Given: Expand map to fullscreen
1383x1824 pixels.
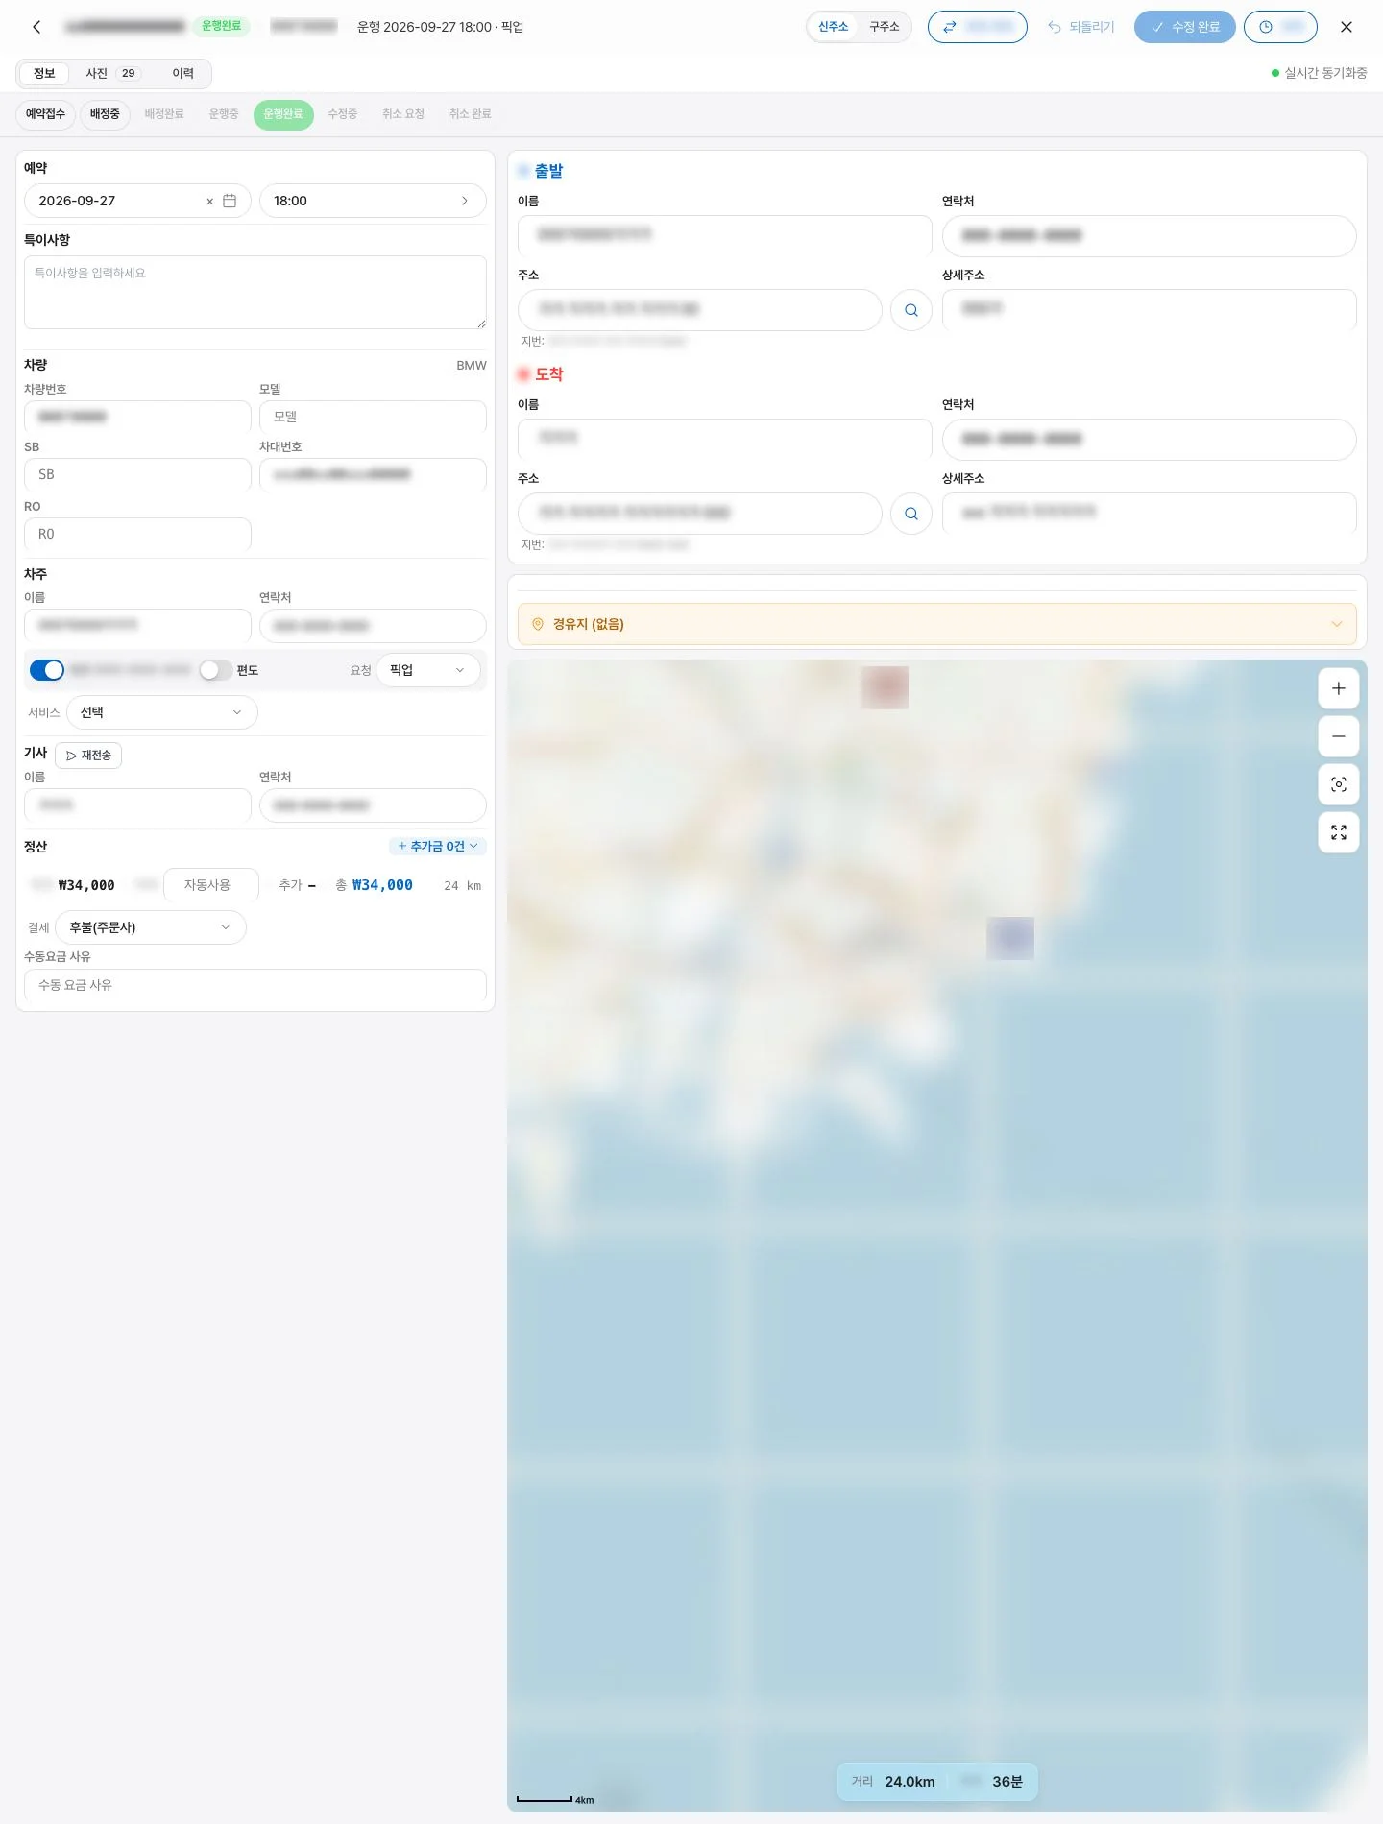Looking at the screenshot, I should (1339, 832).
